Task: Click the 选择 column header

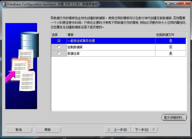Action: [x=59, y=35]
